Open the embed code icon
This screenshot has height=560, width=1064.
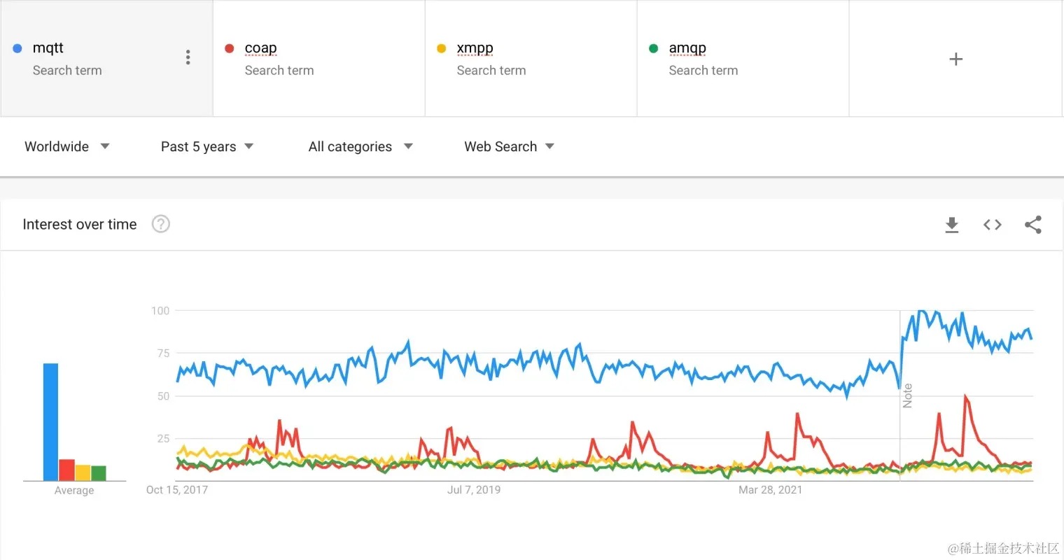click(992, 225)
